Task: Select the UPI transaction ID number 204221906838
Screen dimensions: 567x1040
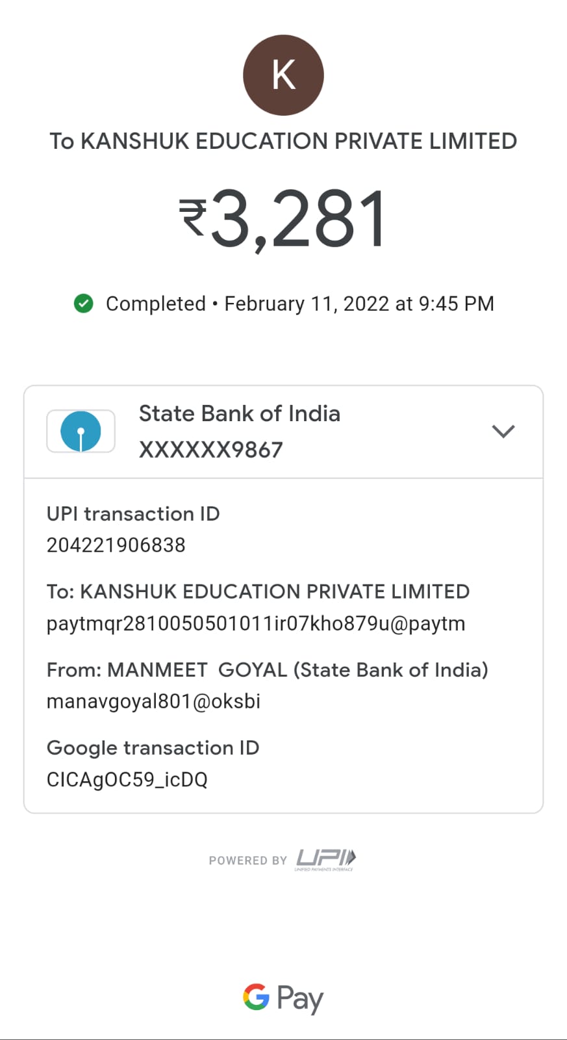Action: click(116, 545)
